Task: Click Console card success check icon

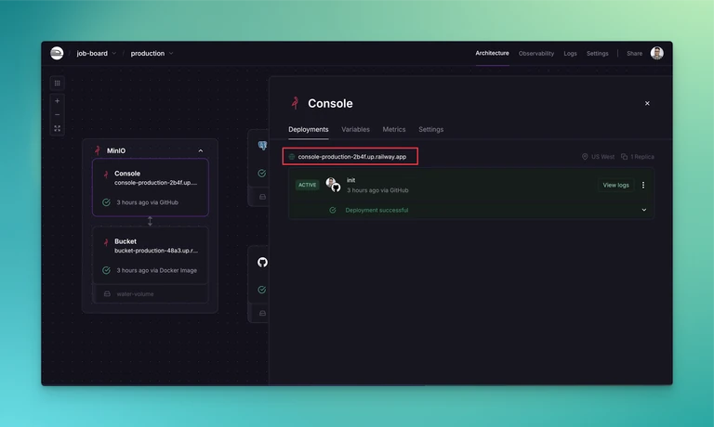Action: point(106,202)
